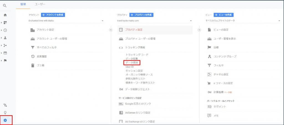
Task: Click the プロパティを作成 button
Action: click(141, 15)
